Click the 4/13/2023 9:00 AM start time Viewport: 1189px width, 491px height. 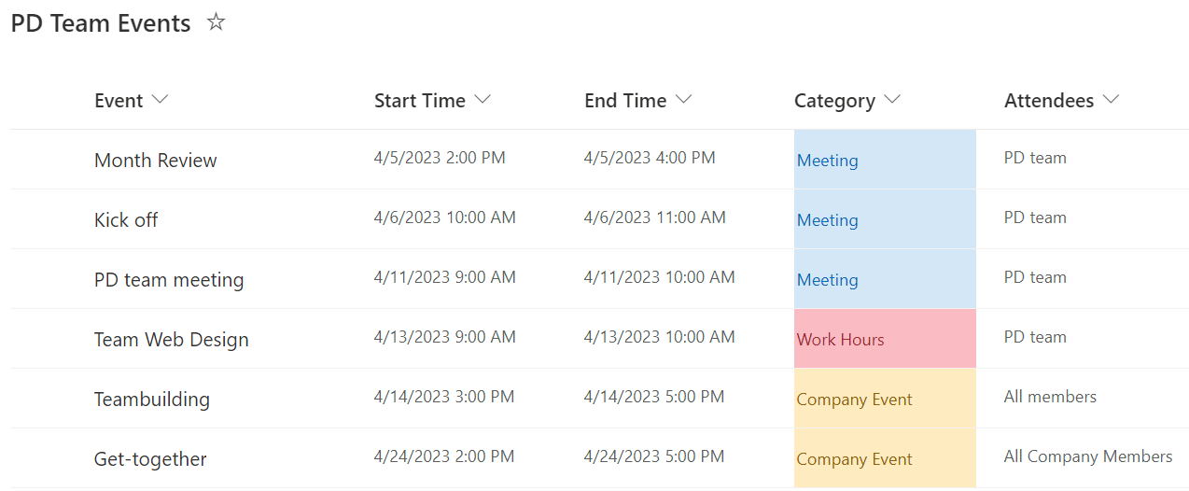[444, 337]
